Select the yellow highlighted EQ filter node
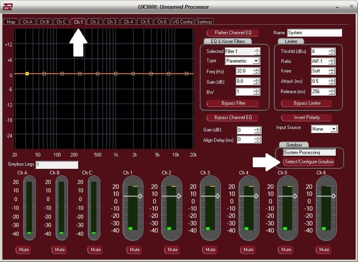Screen dimensions: 358x262 (x=27, y=74)
